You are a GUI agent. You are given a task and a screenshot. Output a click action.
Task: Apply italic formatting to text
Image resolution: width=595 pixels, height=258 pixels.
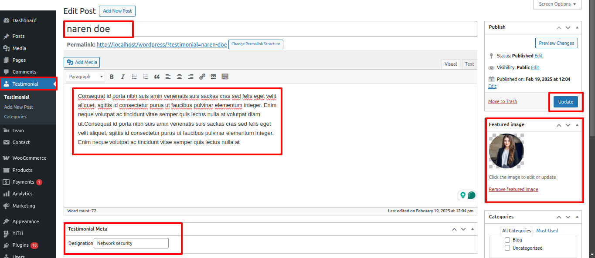click(x=123, y=77)
